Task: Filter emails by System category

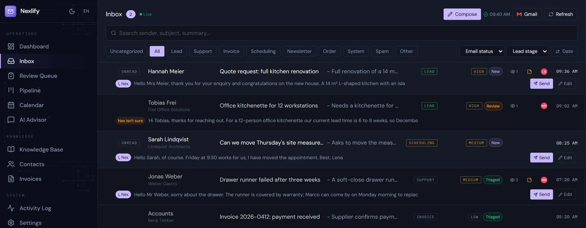Action: 356,51
